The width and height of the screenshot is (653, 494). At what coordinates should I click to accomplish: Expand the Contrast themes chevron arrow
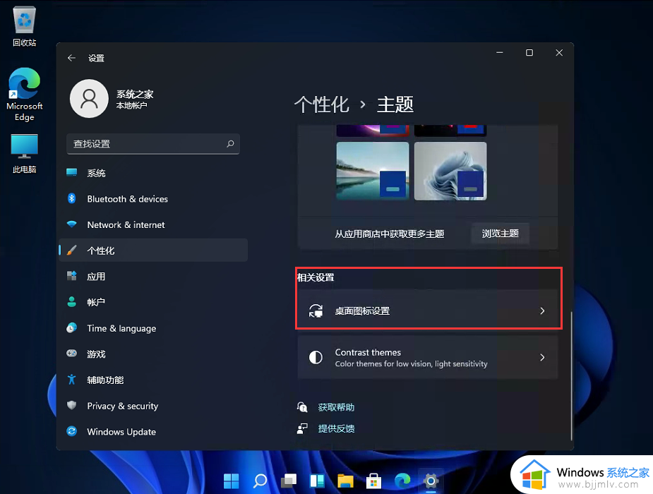tap(542, 358)
